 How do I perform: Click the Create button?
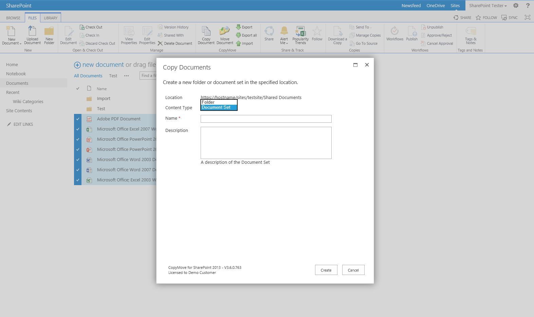(326, 270)
